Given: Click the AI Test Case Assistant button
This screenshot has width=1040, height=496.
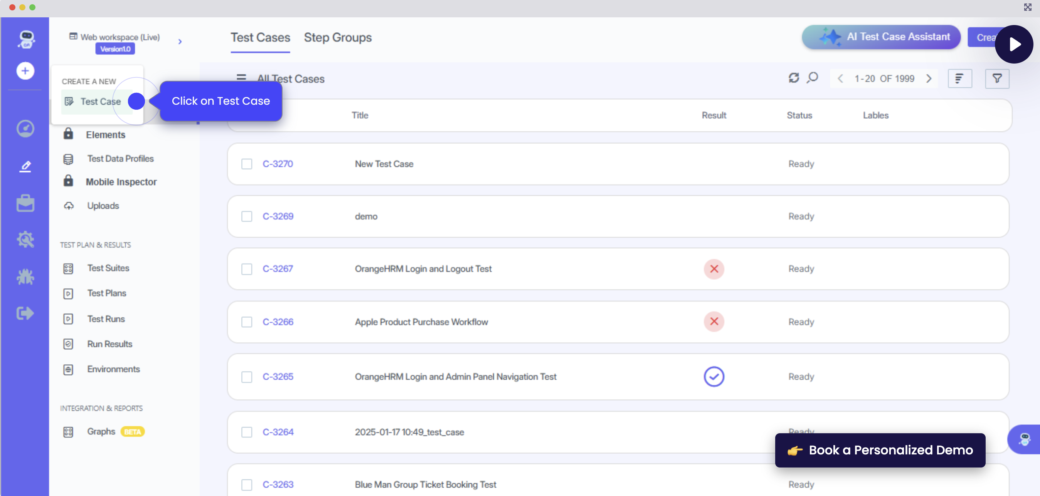Looking at the screenshot, I should point(881,37).
